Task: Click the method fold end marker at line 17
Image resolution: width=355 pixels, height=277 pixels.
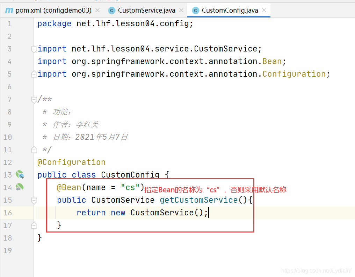Action: click(x=34, y=225)
